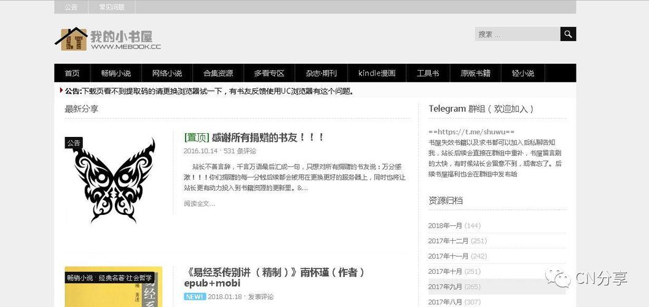Open the 网络小说 nav item
The image size is (649, 307).
(x=167, y=73)
